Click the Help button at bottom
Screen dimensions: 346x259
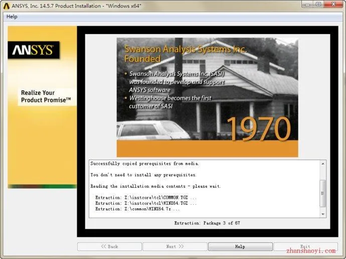[x=240, y=246]
